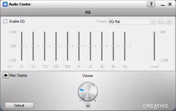Image resolution: width=176 pixels, height=111 pixels.
Task: Click the Audio Center app icon
Action: [x=5, y=4]
